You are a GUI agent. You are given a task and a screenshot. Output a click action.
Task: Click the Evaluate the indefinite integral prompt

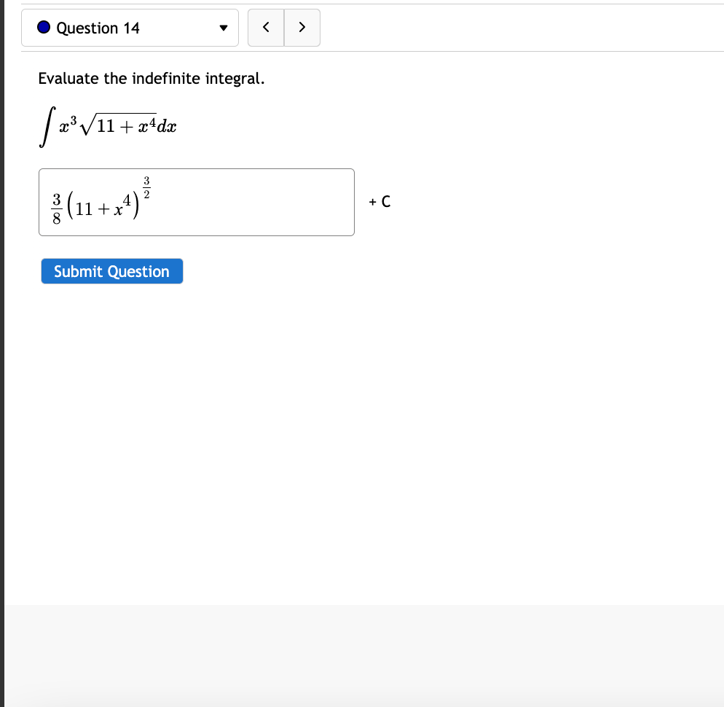click(x=150, y=78)
